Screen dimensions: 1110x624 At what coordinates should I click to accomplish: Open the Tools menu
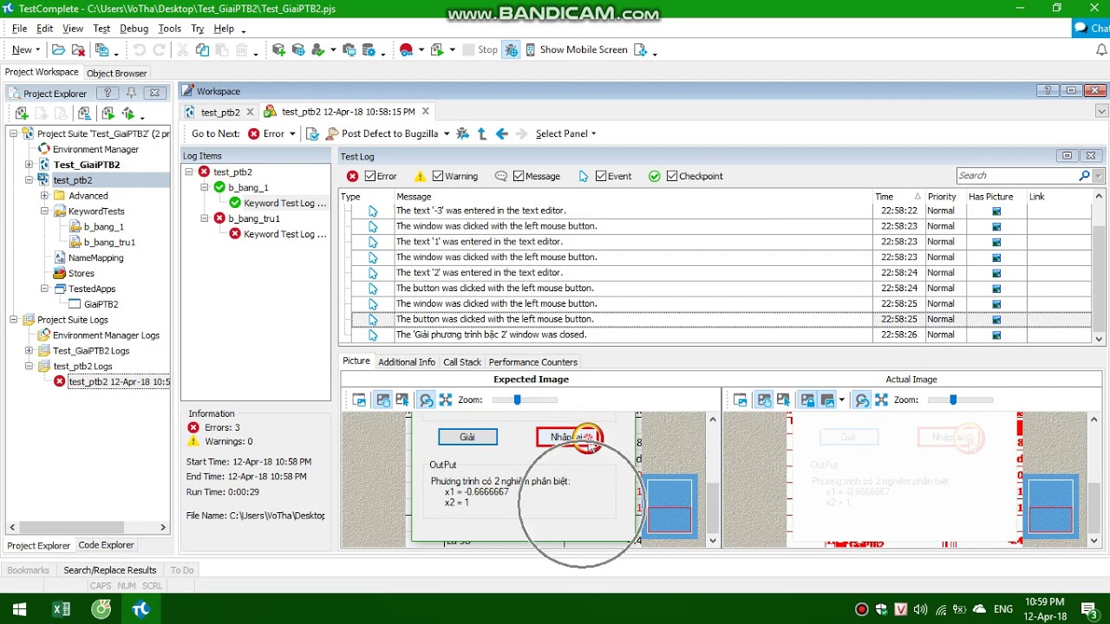[170, 29]
